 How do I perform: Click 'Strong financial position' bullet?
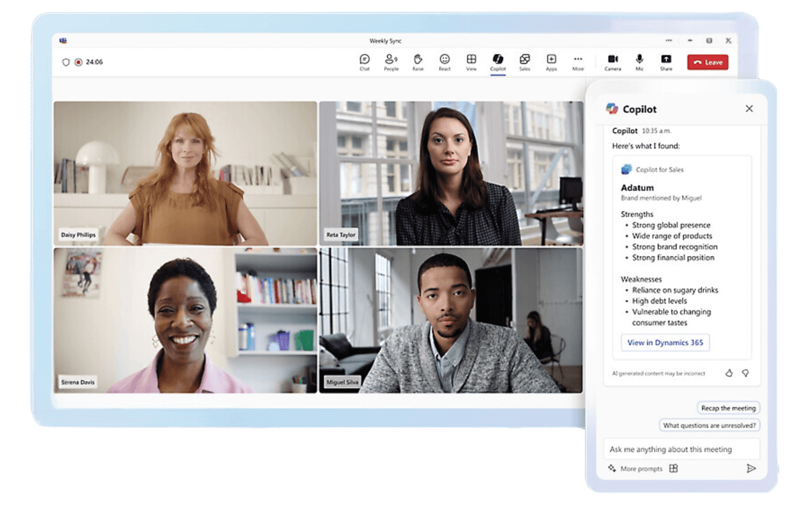[673, 257]
